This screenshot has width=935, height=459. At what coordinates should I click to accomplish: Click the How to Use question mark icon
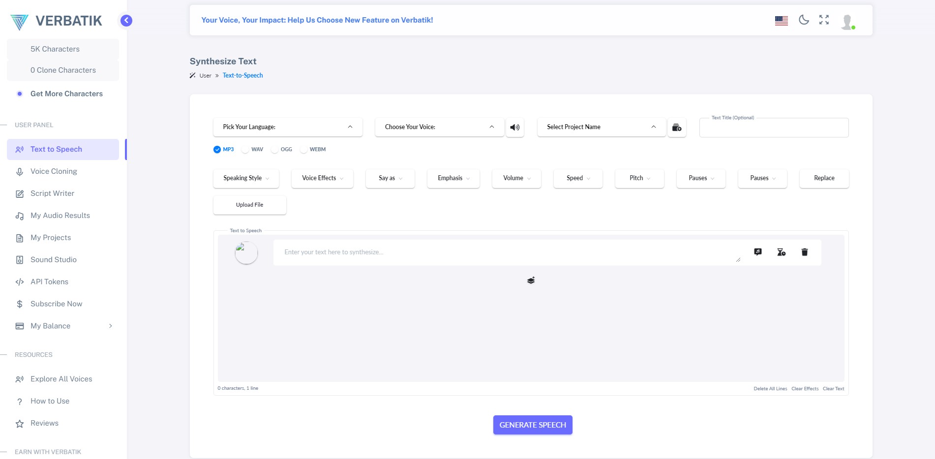click(20, 402)
